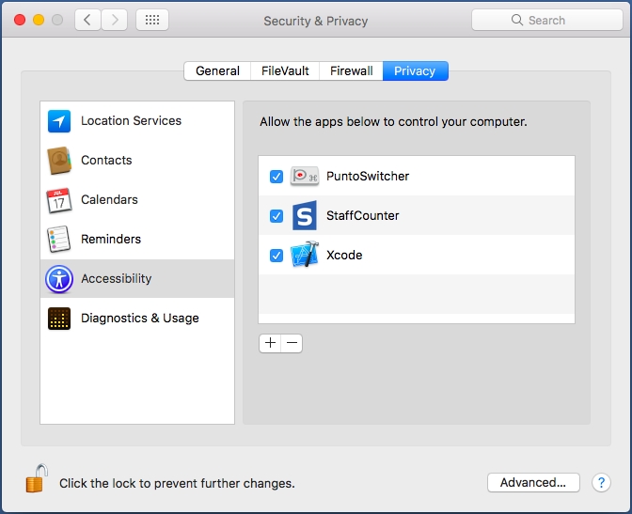Click the Advanced… button

[533, 482]
